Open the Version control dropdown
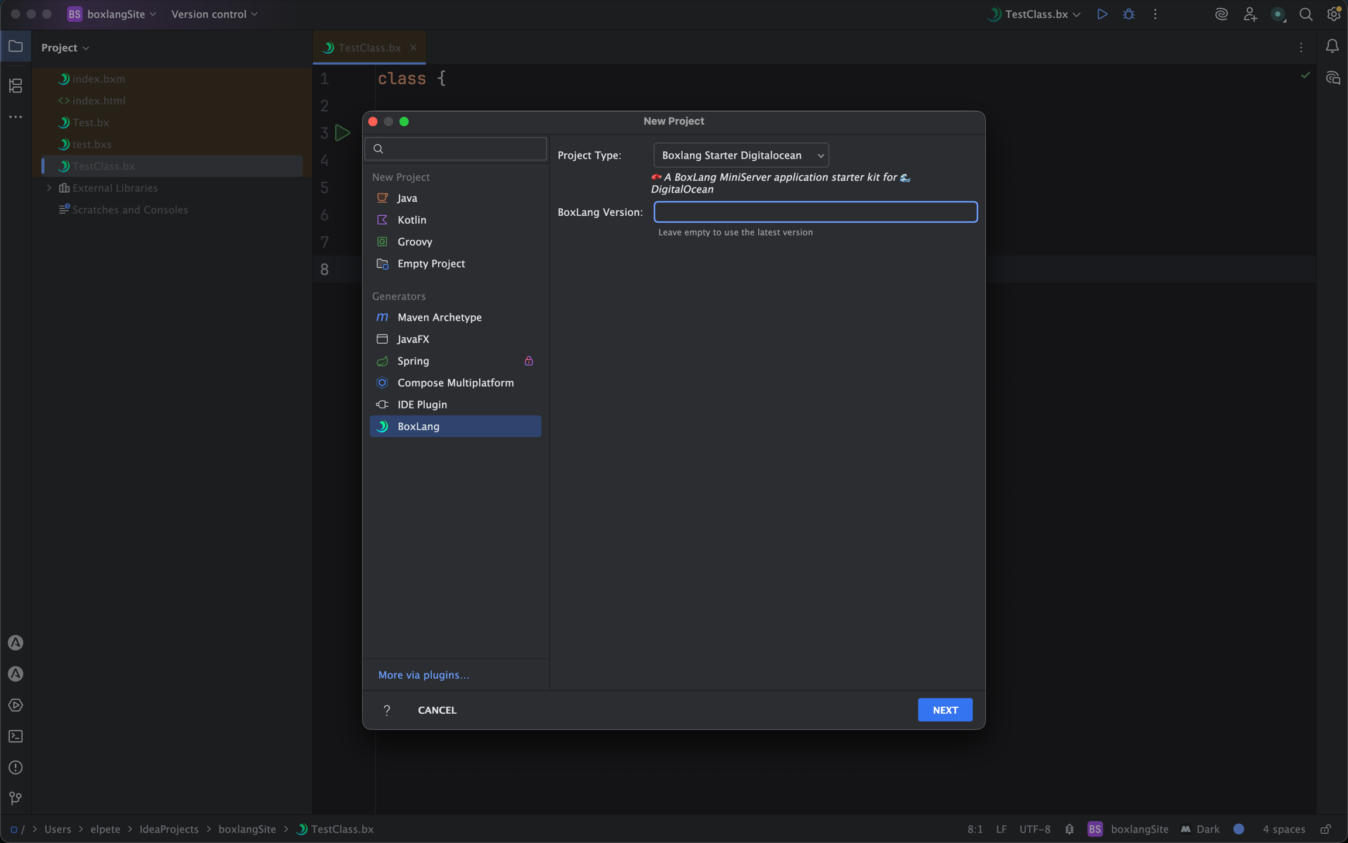Viewport: 1348px width, 843px height. coord(214,14)
